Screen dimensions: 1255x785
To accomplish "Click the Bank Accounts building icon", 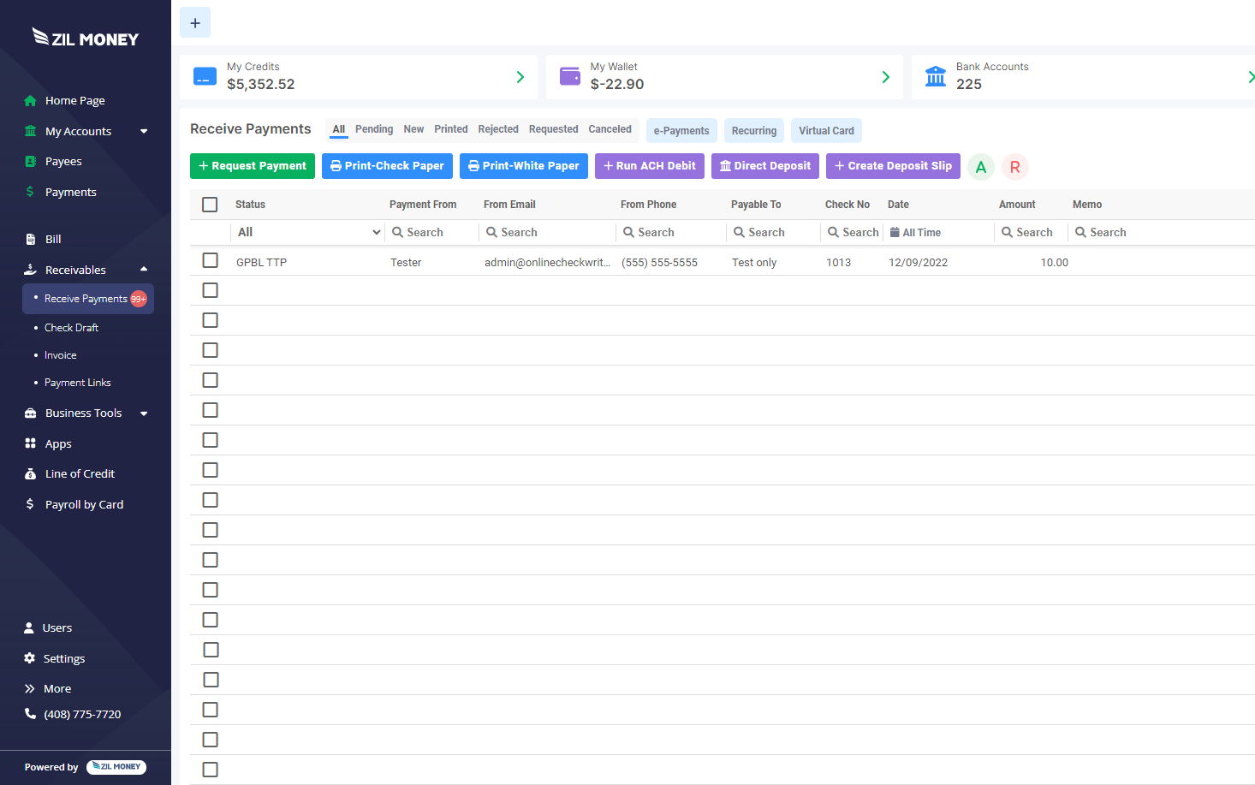I will (935, 76).
